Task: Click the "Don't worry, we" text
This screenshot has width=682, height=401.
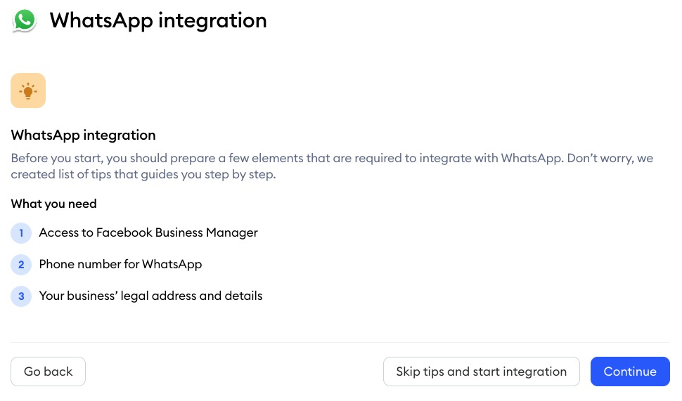Action: coord(610,158)
